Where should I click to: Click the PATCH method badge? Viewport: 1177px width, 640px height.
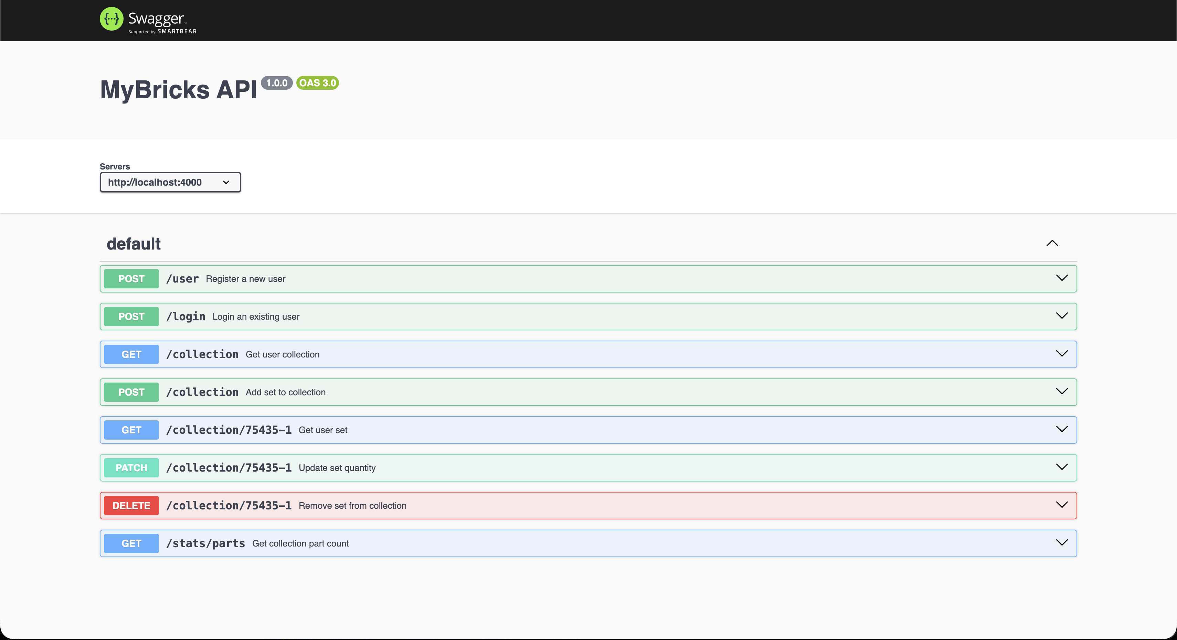pos(131,467)
